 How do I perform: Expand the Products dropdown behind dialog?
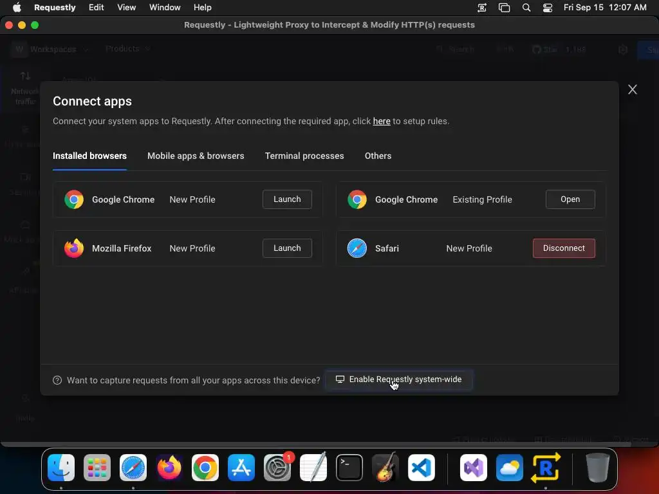point(128,49)
